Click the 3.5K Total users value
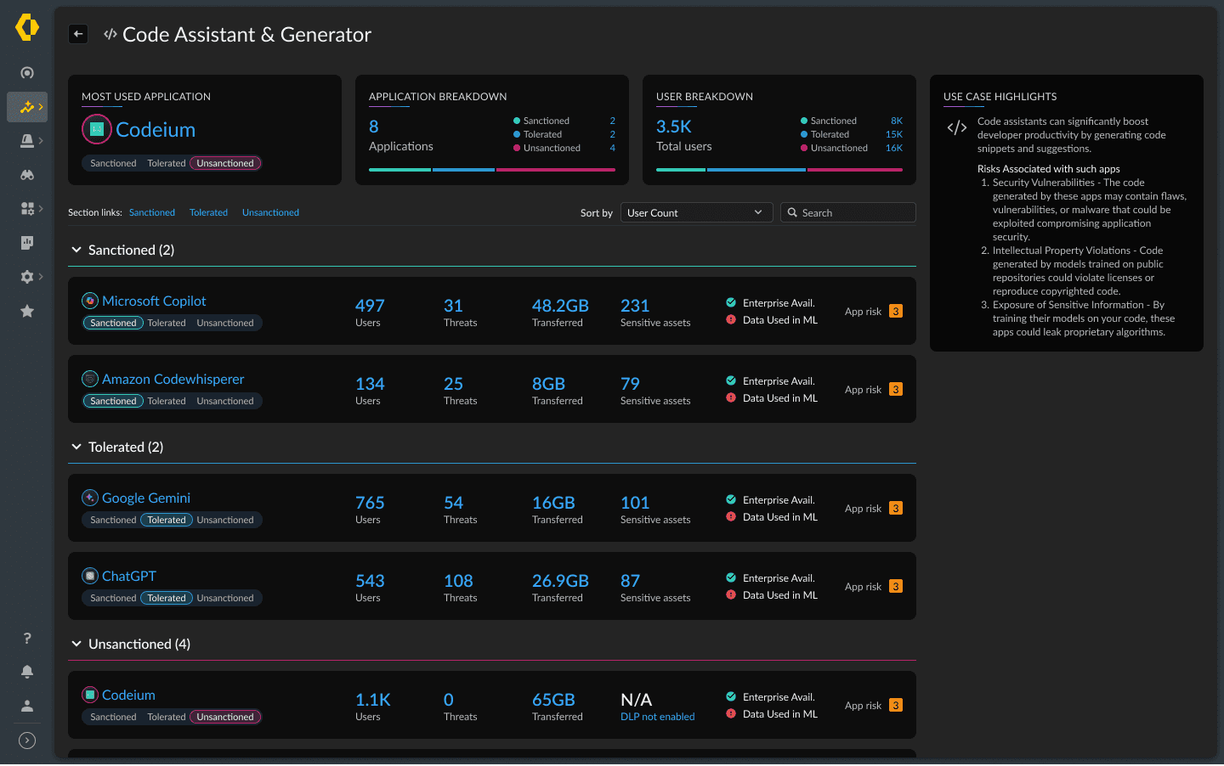 (674, 127)
